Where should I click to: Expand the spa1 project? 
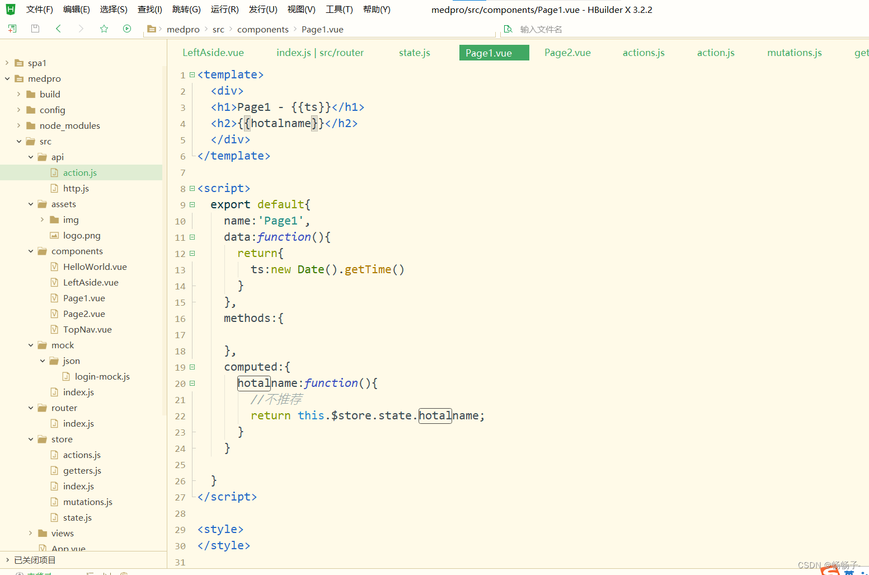(7, 63)
